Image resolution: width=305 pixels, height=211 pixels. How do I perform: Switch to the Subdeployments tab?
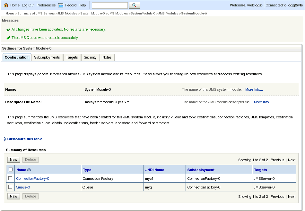point(47,57)
